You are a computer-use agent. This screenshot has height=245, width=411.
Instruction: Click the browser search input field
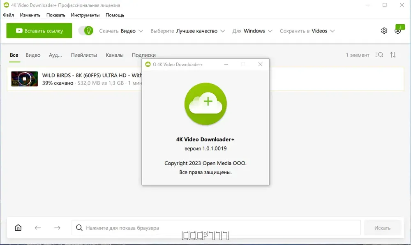[216, 228]
